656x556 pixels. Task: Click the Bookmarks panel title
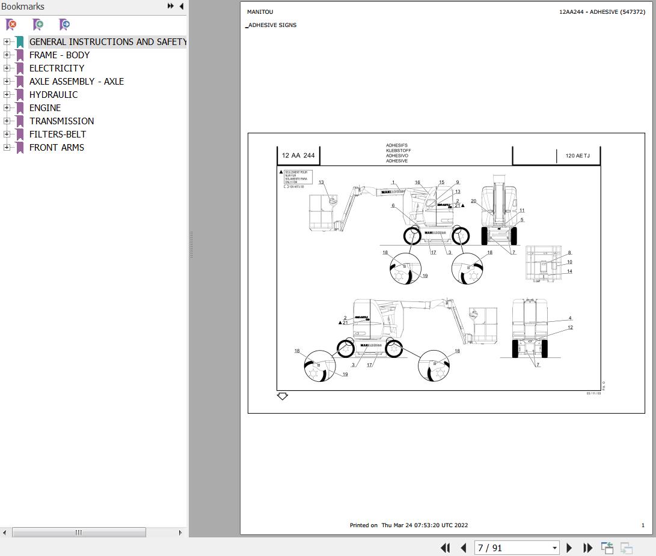[23, 6]
